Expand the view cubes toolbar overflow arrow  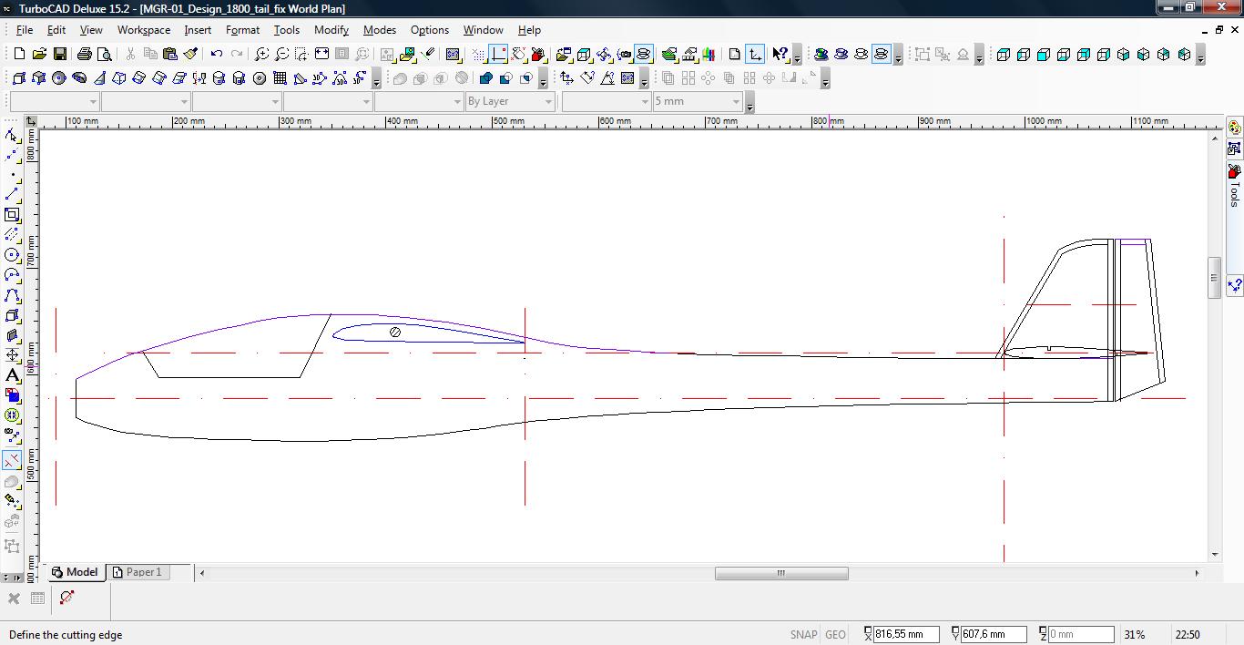pos(1200,56)
